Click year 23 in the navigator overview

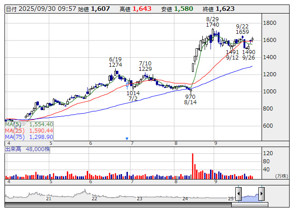click(x=140, y=198)
